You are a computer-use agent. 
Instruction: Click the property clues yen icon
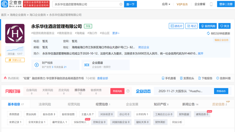click(x=37, y=65)
